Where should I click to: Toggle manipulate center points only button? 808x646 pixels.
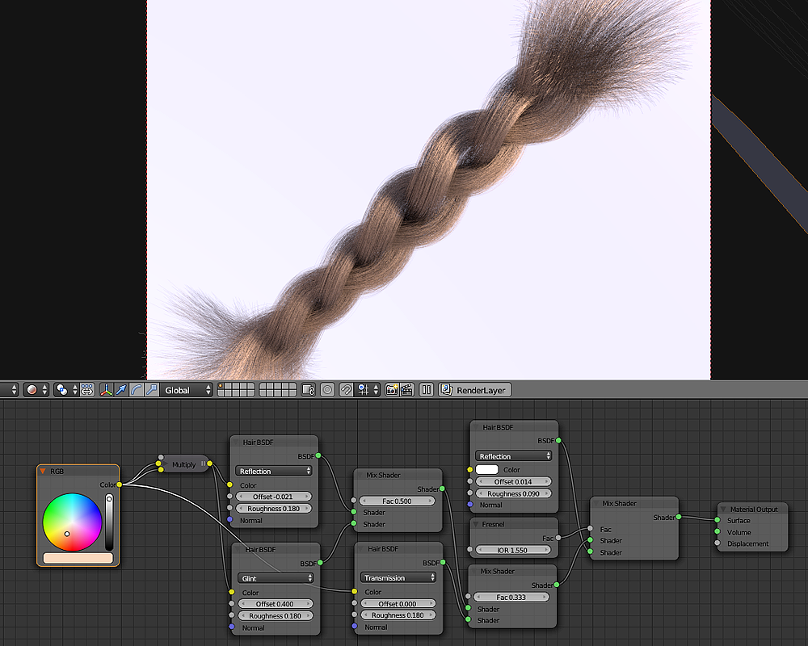87,390
